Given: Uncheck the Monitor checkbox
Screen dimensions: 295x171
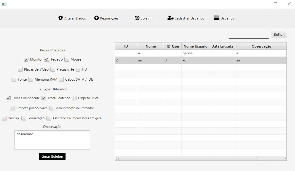Looking at the screenshot, I should [26, 59].
